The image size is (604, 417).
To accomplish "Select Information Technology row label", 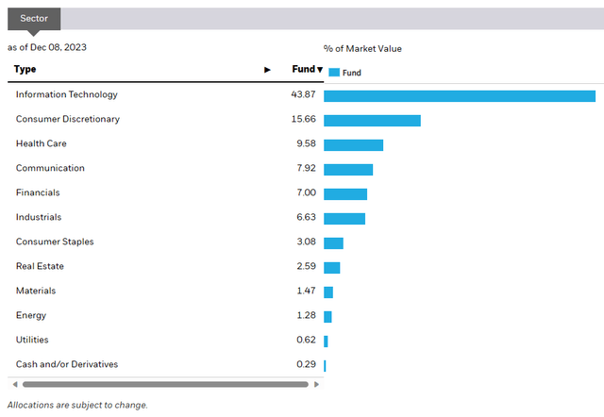I will (67, 94).
